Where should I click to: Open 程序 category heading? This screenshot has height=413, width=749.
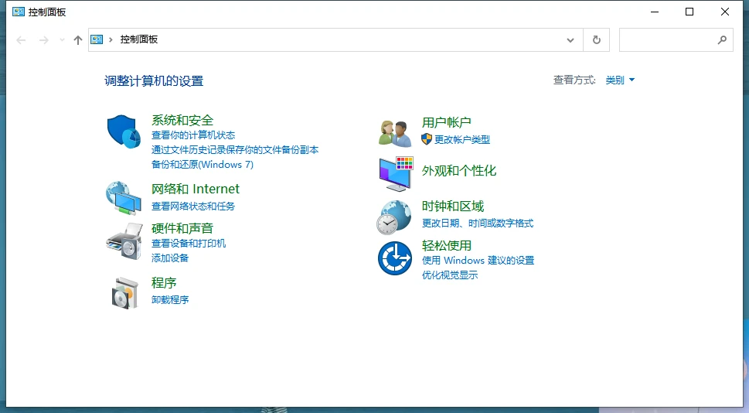164,283
